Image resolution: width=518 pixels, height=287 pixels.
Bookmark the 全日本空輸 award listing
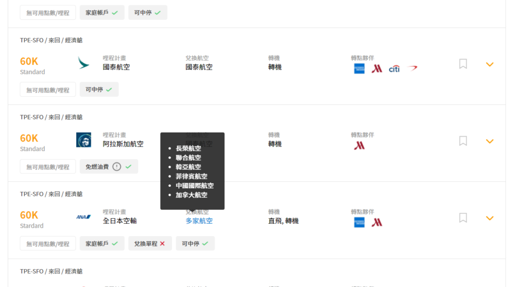463,218
